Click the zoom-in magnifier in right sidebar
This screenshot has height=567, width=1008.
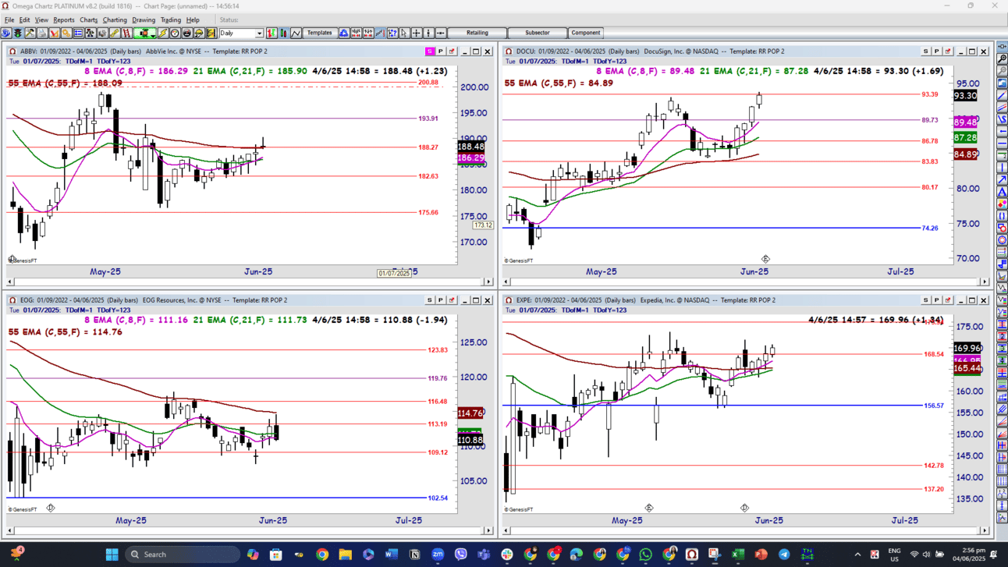[x=1002, y=58]
